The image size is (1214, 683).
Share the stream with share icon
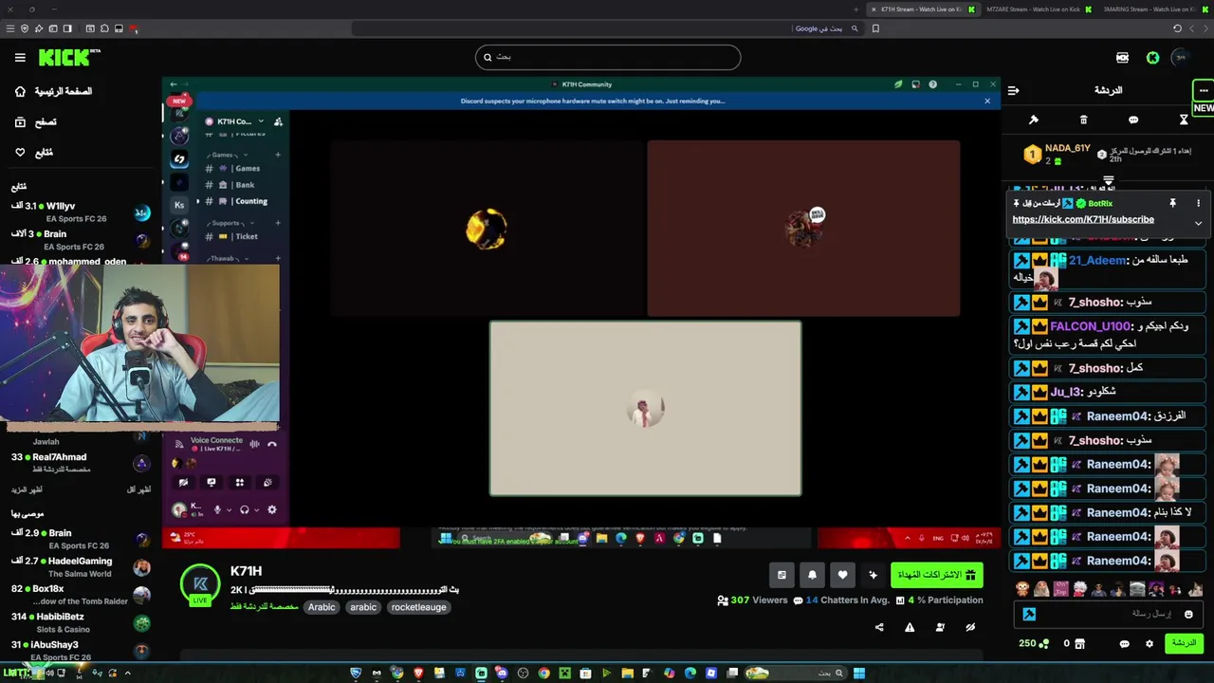click(879, 627)
